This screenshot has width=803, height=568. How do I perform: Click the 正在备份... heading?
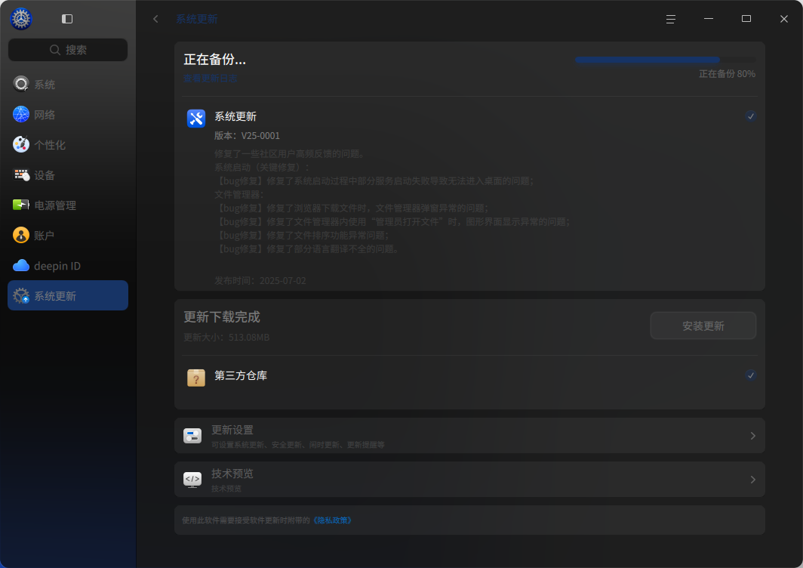tap(214, 60)
